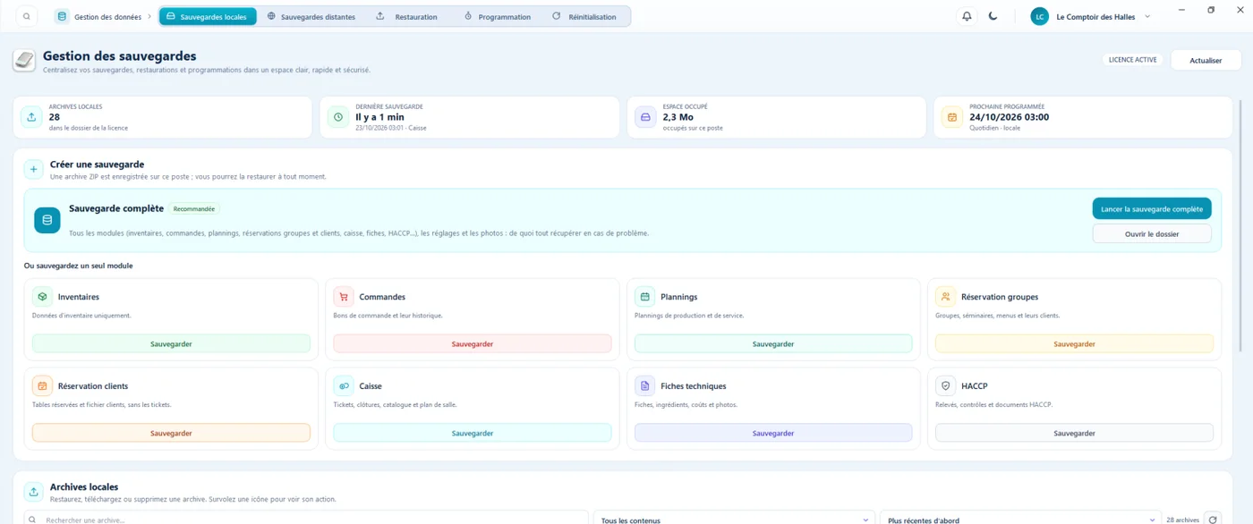Select the Programmation tab
This screenshot has width=1253, height=524.
point(498,16)
